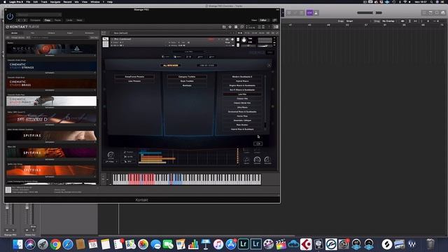Solo the Kontakt instrument with S button
This screenshot has width=448, height=252.
(x=238, y=40)
